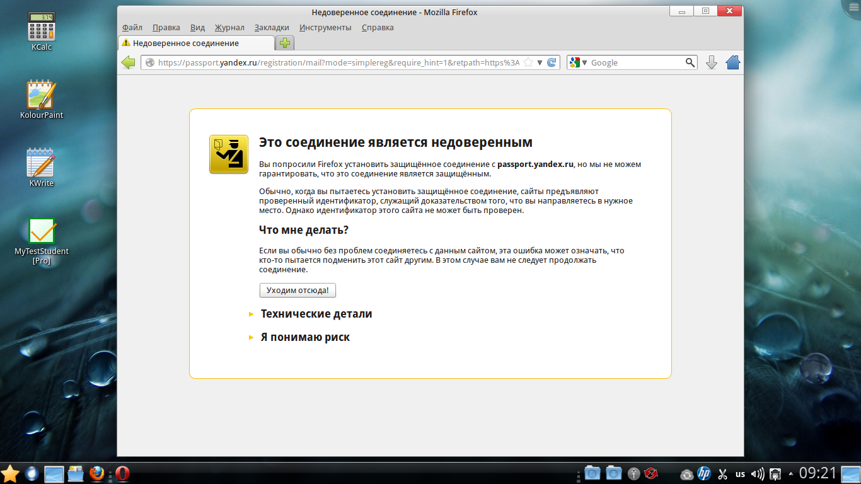Click the blue water-drop icon in taskbar

pos(32,473)
